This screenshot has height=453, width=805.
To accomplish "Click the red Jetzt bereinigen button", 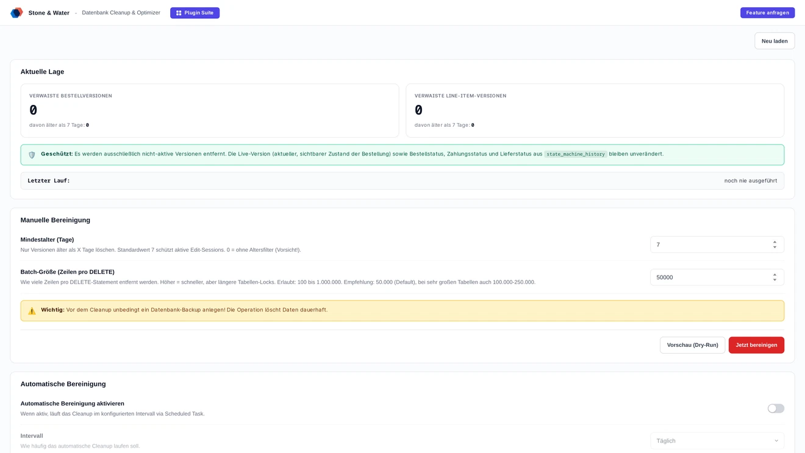I will (756, 345).
